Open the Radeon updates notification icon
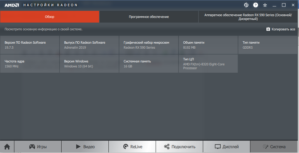 pyautogui.click(x=246, y=5)
